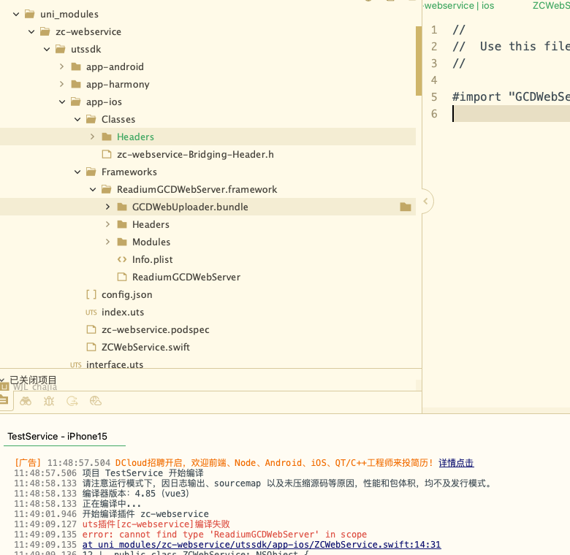Collapse the Frameworks folder
Viewport: 570px width, 555px height.
(77, 172)
